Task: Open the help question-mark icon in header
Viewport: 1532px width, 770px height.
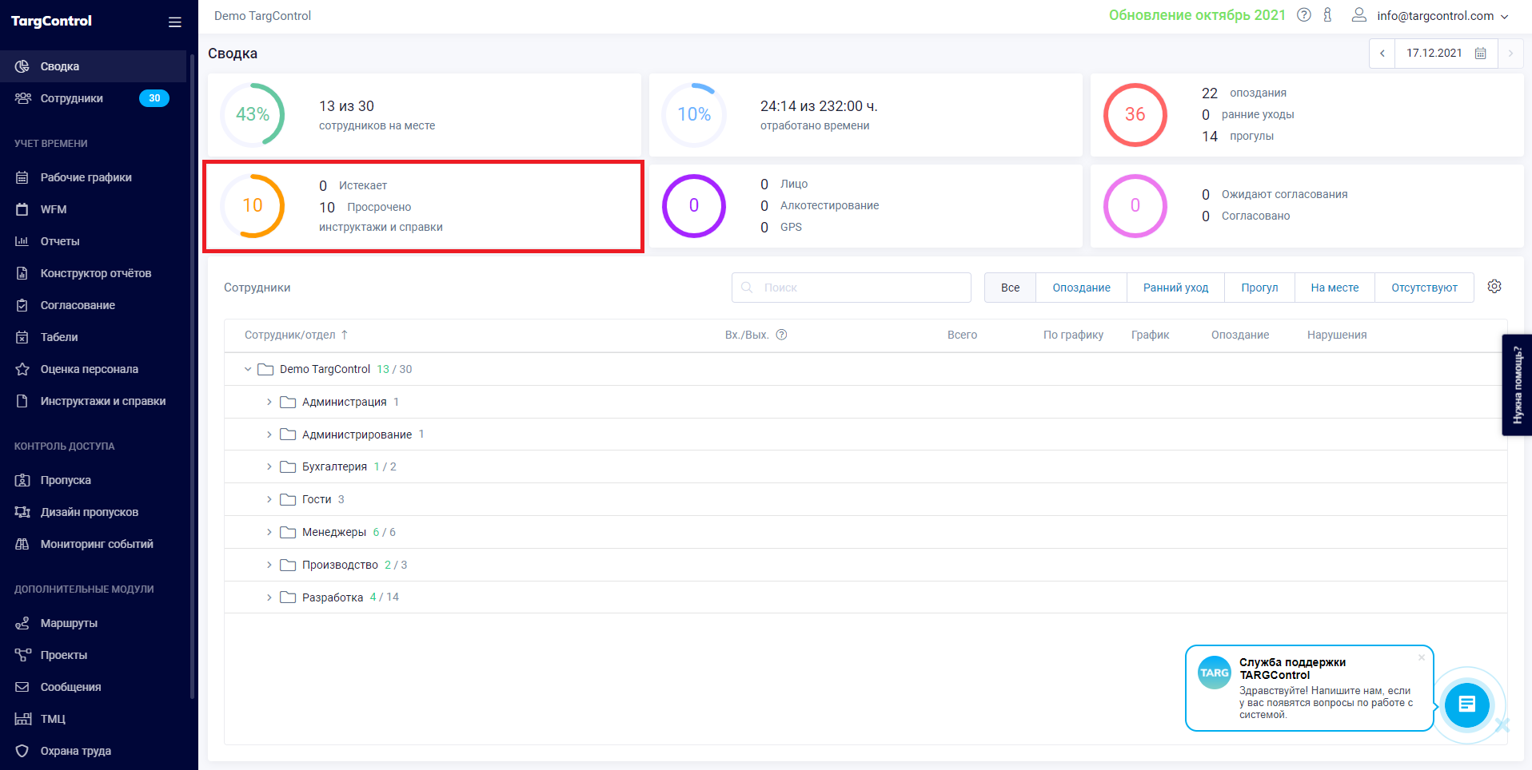Action: point(1304,15)
